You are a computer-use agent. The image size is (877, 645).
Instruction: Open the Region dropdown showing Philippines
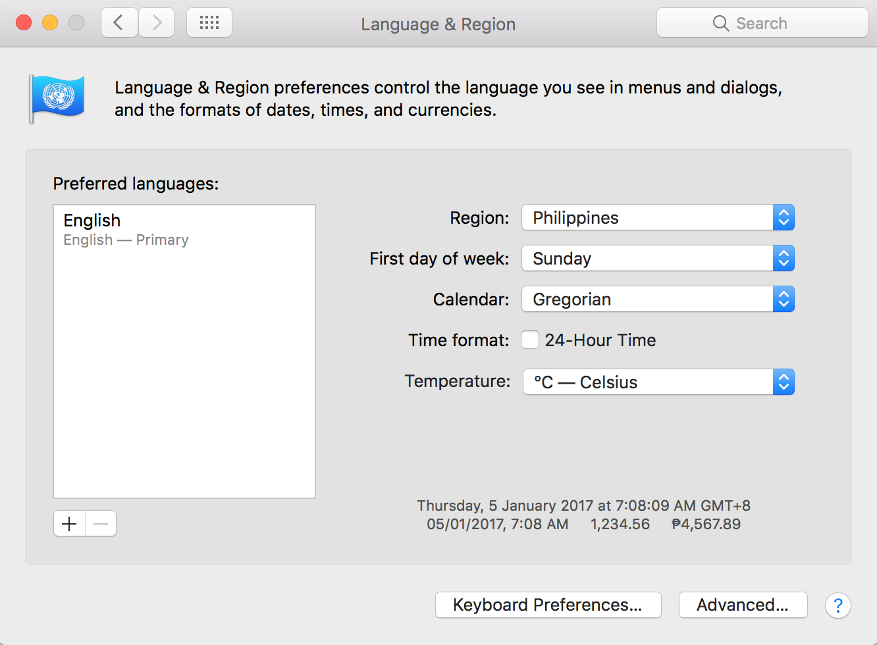pyautogui.click(x=658, y=218)
